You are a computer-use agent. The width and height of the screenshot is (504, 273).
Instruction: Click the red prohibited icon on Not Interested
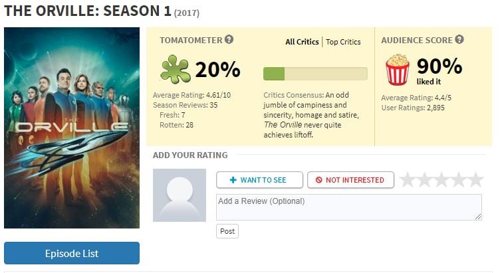319,180
